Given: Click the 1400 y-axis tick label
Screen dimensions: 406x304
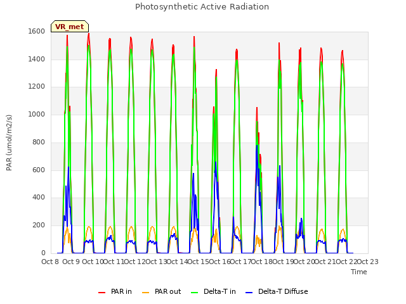Looking at the screenshot, I should [37, 59].
